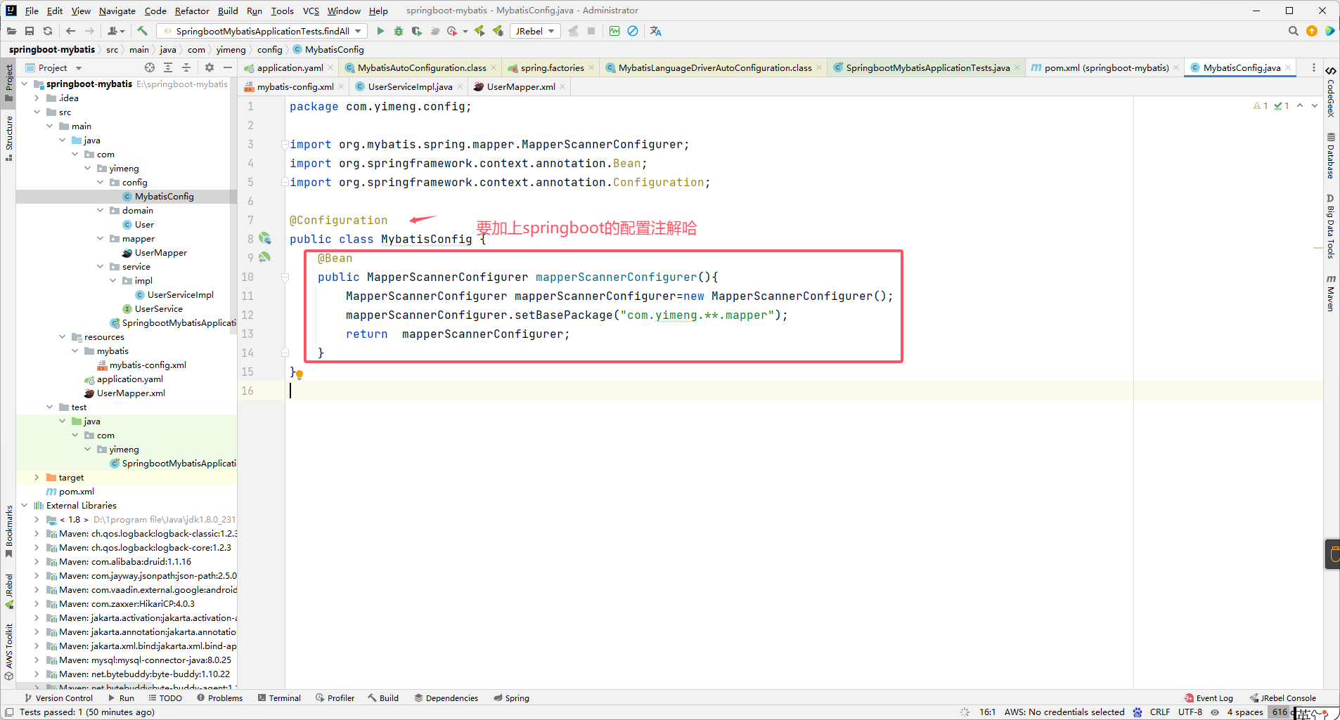
Task: Click the CRLF line separator indicator
Action: tap(1160, 712)
